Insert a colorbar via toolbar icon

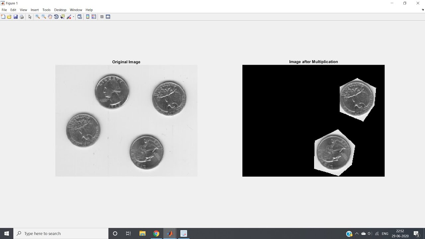click(x=88, y=17)
